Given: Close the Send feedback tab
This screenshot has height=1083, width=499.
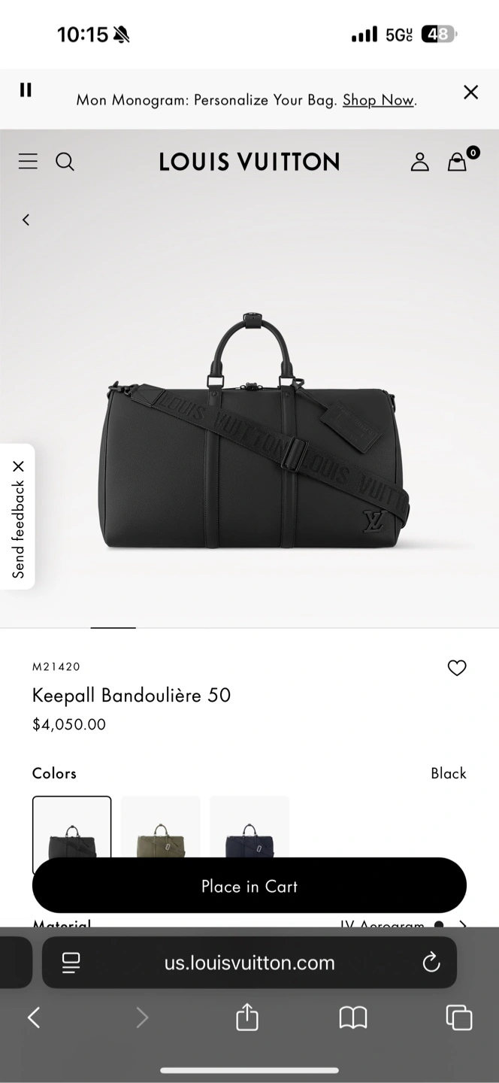Looking at the screenshot, I should pyautogui.click(x=19, y=466).
